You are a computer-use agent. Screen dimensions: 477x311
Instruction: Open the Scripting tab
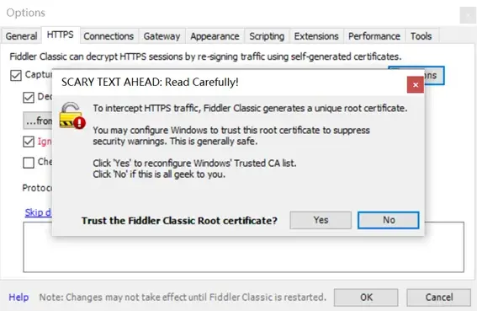267,36
